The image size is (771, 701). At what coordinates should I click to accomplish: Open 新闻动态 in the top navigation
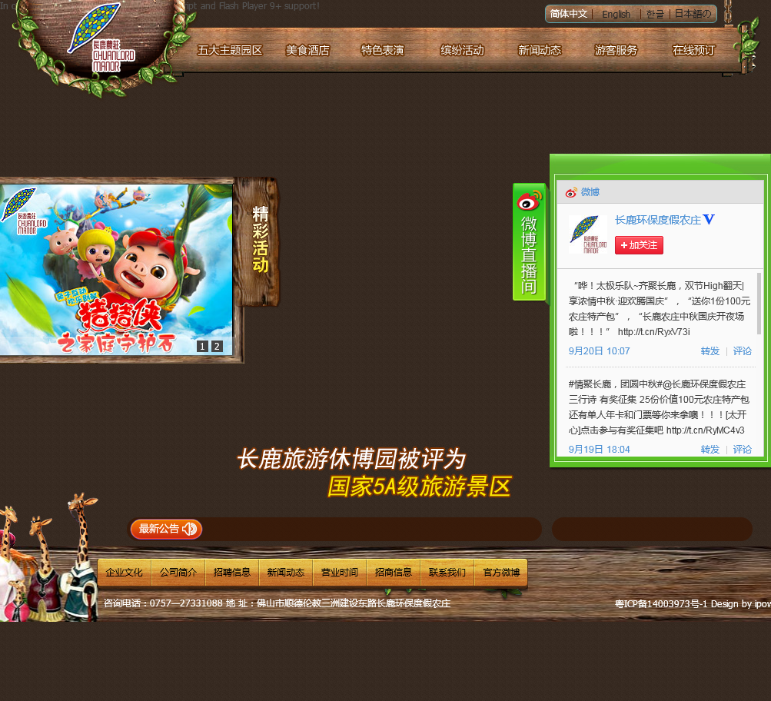[540, 50]
